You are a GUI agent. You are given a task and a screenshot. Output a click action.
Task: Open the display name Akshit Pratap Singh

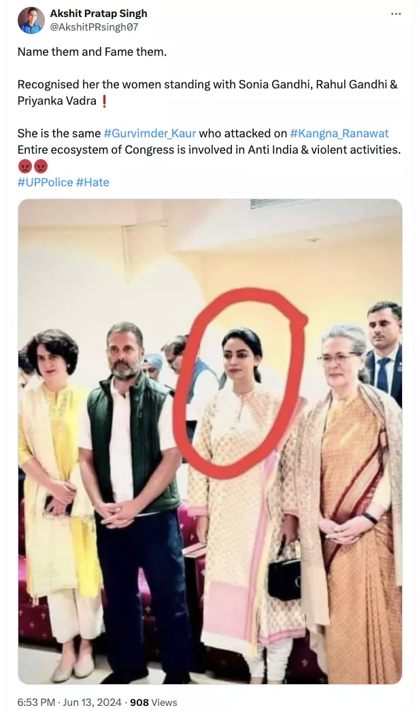pos(99,13)
